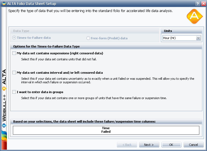Image resolution: width=207 pixels, height=151 pixels.
Task: Enable the suspensions (right censored data) checkbox
Action: click(x=14, y=53)
